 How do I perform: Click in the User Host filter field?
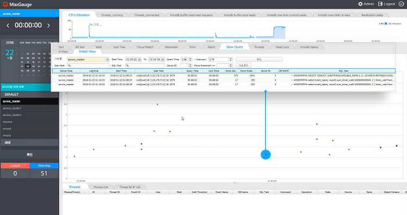pyautogui.click(x=88, y=66)
